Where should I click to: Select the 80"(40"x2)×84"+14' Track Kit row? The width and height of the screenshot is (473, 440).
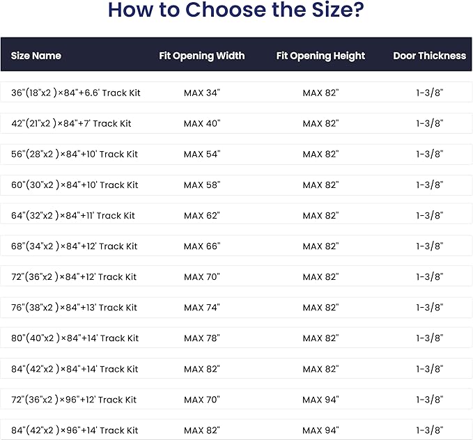[237, 338]
